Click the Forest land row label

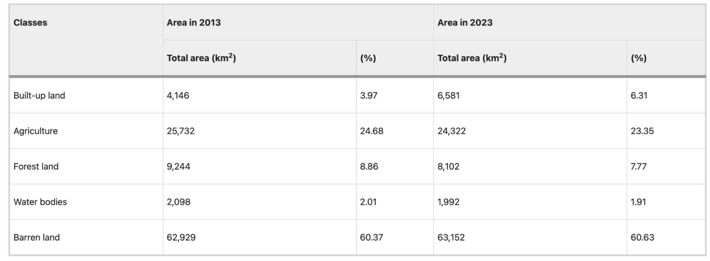coord(36,166)
